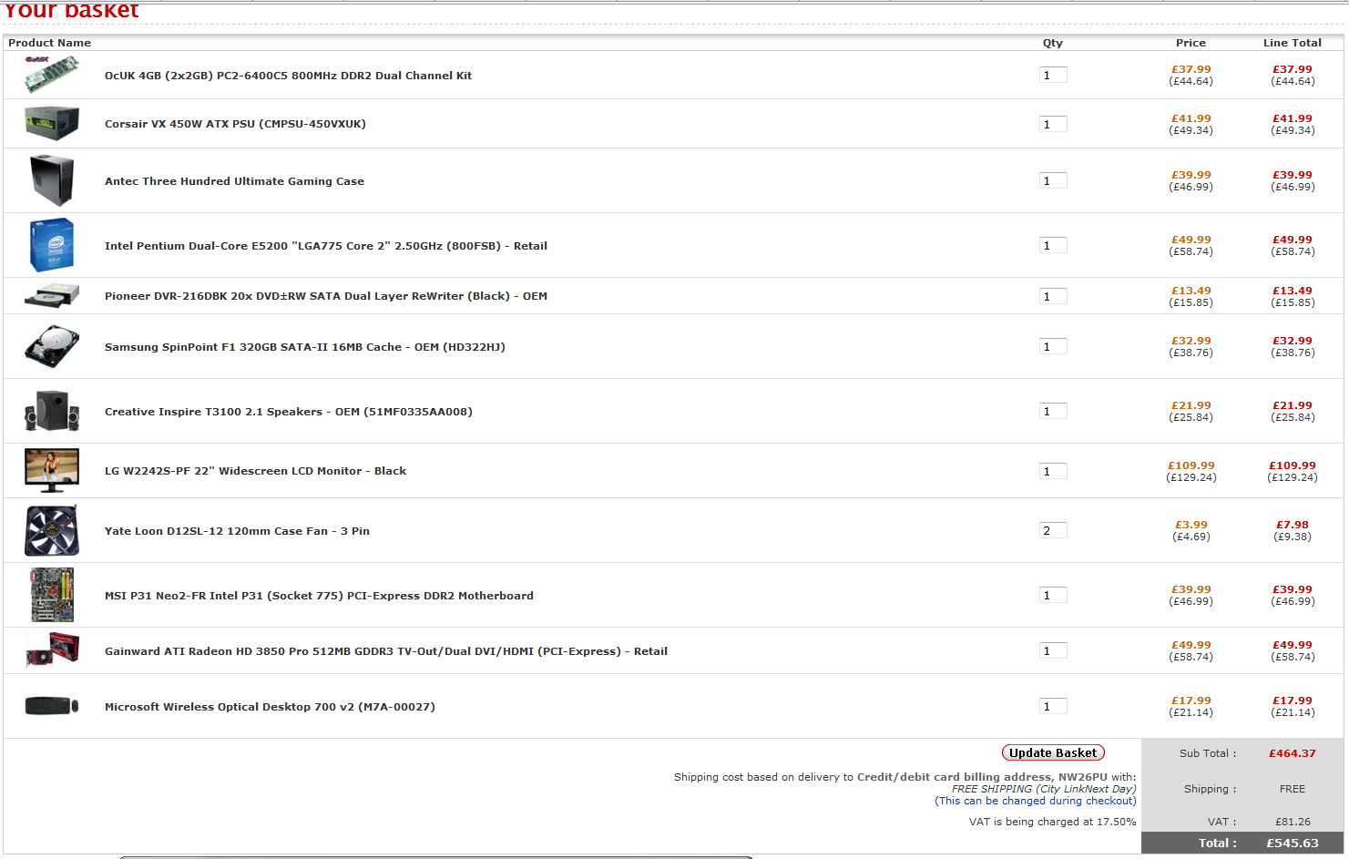1349x859 pixels.
Task: Focus the quantity field for MSI P31 motherboard
Action: pyautogui.click(x=1053, y=595)
